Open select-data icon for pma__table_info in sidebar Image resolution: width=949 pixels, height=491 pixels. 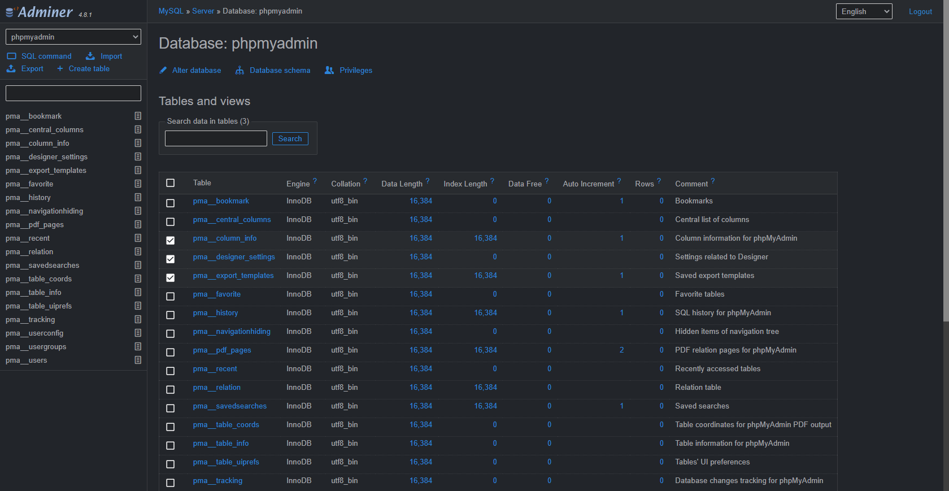click(138, 292)
